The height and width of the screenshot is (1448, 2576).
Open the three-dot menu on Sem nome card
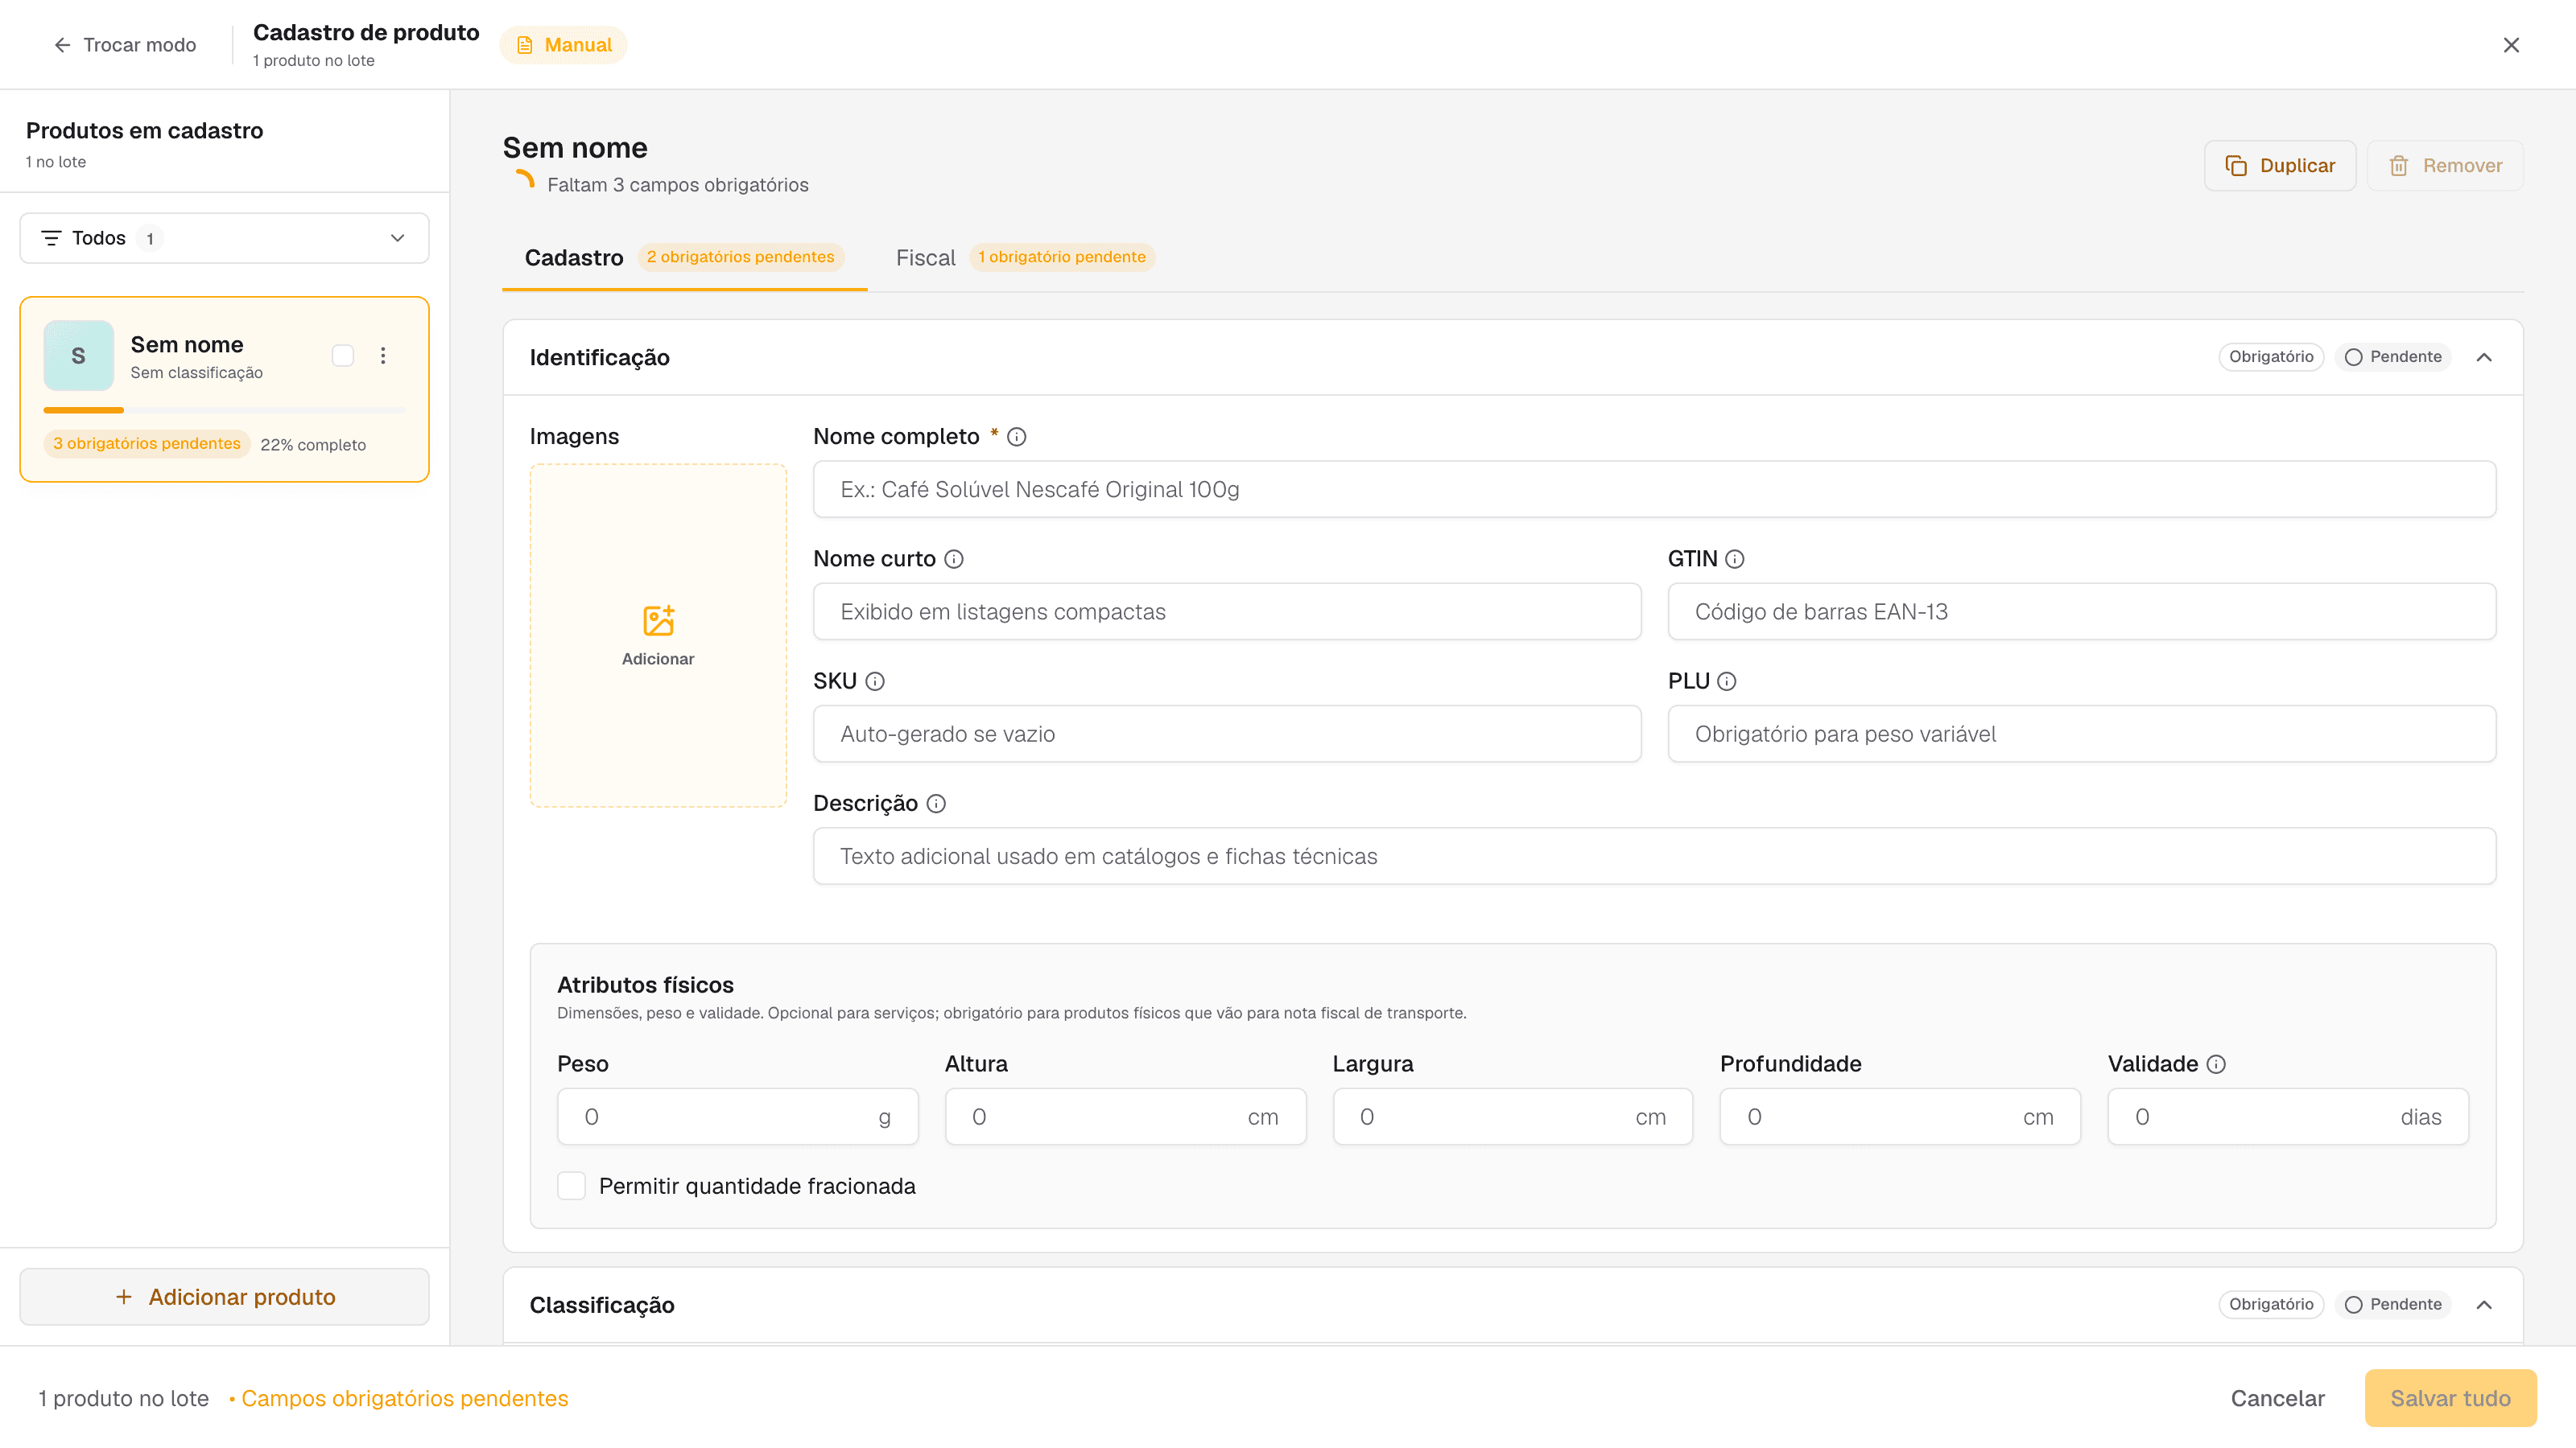383,356
